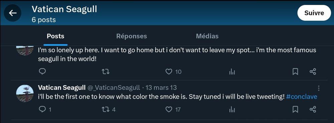334x123 pixels.
Task: Switch to the Réponses tab
Action: [131, 36]
